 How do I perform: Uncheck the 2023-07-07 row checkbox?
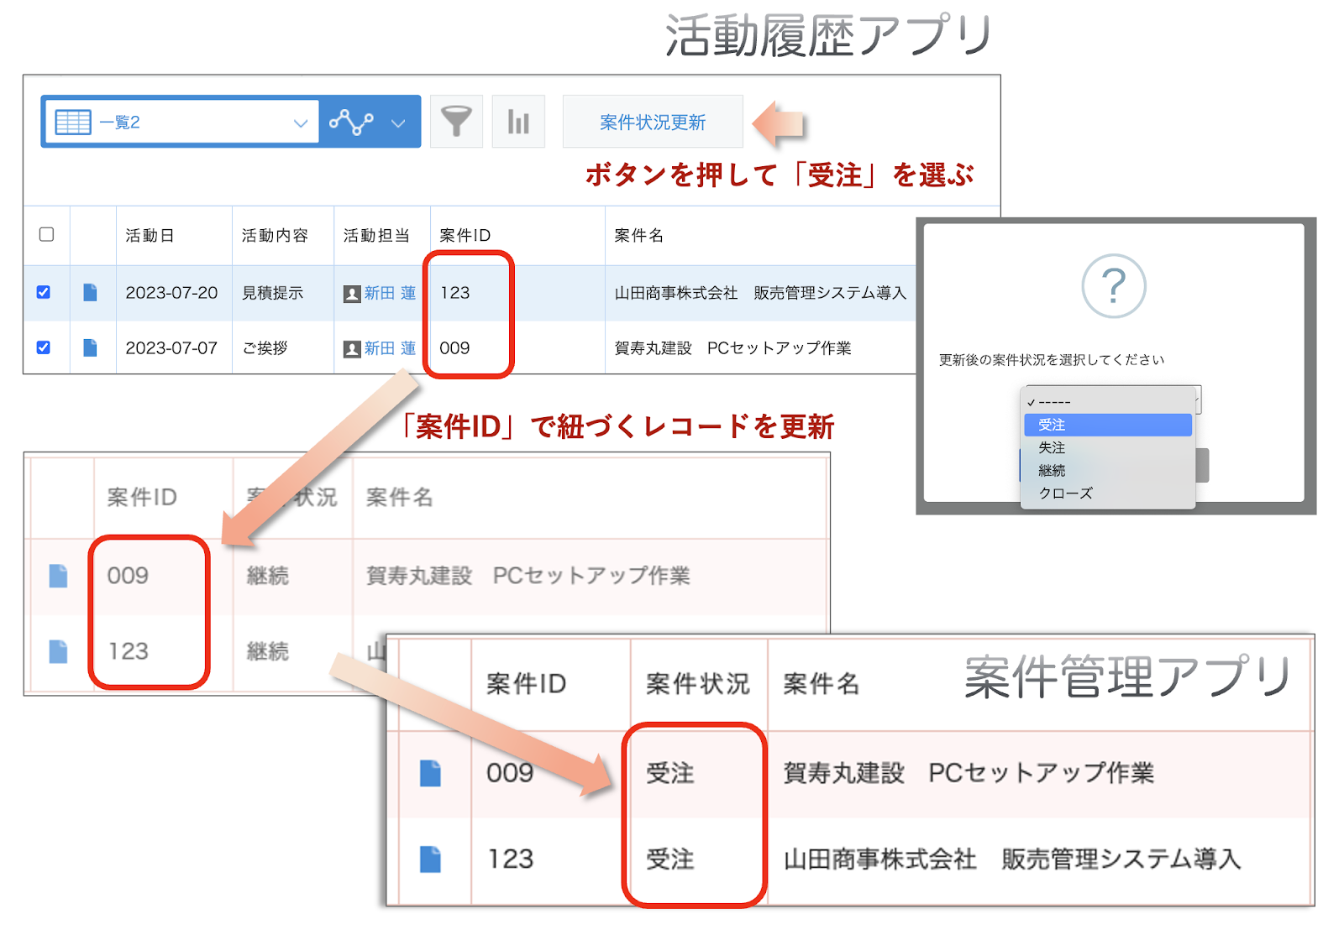[44, 347]
